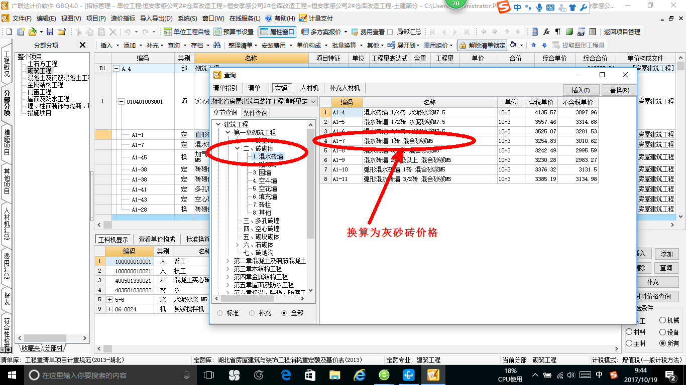Tick the 局部汇总 checkbox

(x=390, y=32)
